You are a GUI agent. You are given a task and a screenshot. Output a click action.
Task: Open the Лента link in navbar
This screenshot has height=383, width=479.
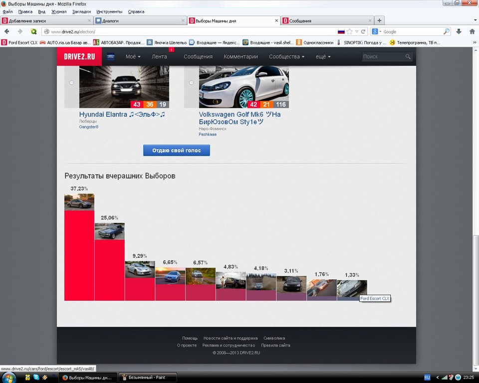159,56
